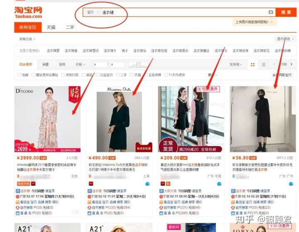
Task: Tick the 公益宝贝 checkbox
Action: coord(98,75)
